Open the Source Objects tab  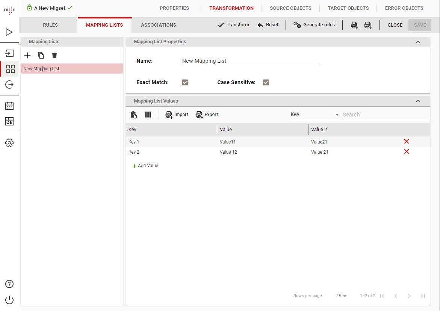click(290, 8)
